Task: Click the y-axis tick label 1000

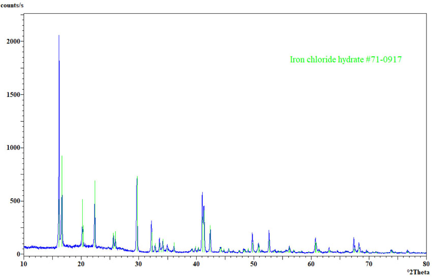Action: pos(14,148)
